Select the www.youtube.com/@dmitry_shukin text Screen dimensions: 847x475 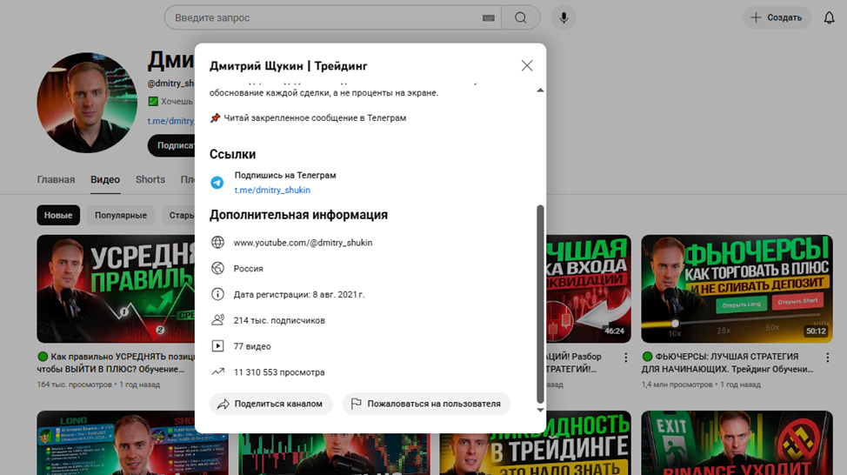[x=303, y=243]
